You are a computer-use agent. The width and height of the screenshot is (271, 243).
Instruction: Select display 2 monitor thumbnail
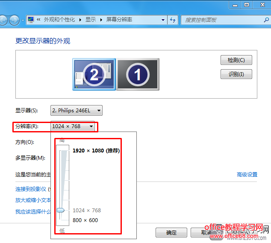click(94, 74)
